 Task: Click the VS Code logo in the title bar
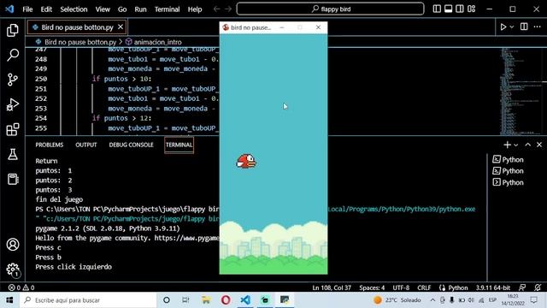tap(9, 9)
